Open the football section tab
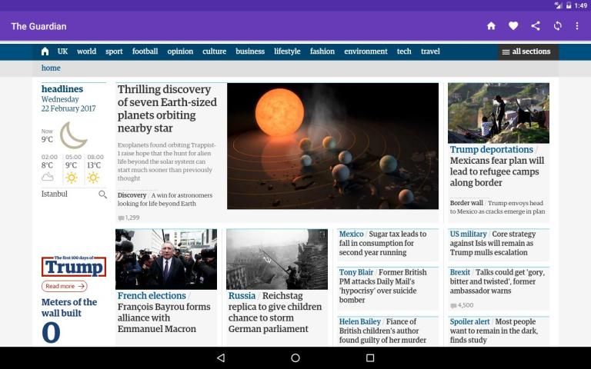591x369 pixels. click(145, 52)
